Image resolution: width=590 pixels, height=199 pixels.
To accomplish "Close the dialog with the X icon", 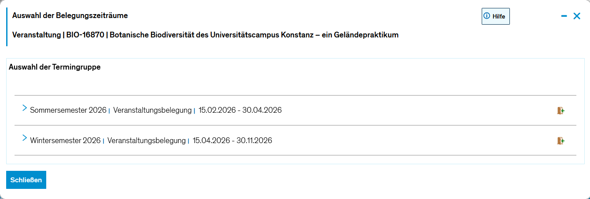I will click(x=577, y=16).
